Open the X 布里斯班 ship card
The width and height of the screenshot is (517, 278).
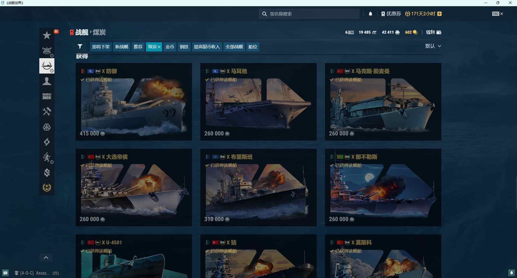258,187
